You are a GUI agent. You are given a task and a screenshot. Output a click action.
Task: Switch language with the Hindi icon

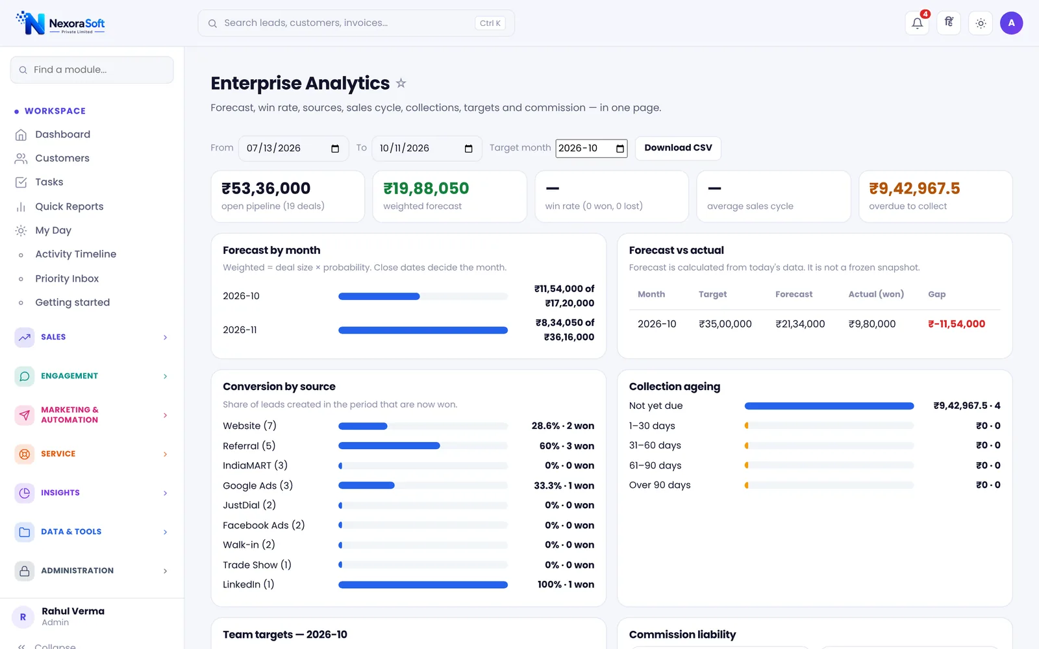(x=949, y=23)
